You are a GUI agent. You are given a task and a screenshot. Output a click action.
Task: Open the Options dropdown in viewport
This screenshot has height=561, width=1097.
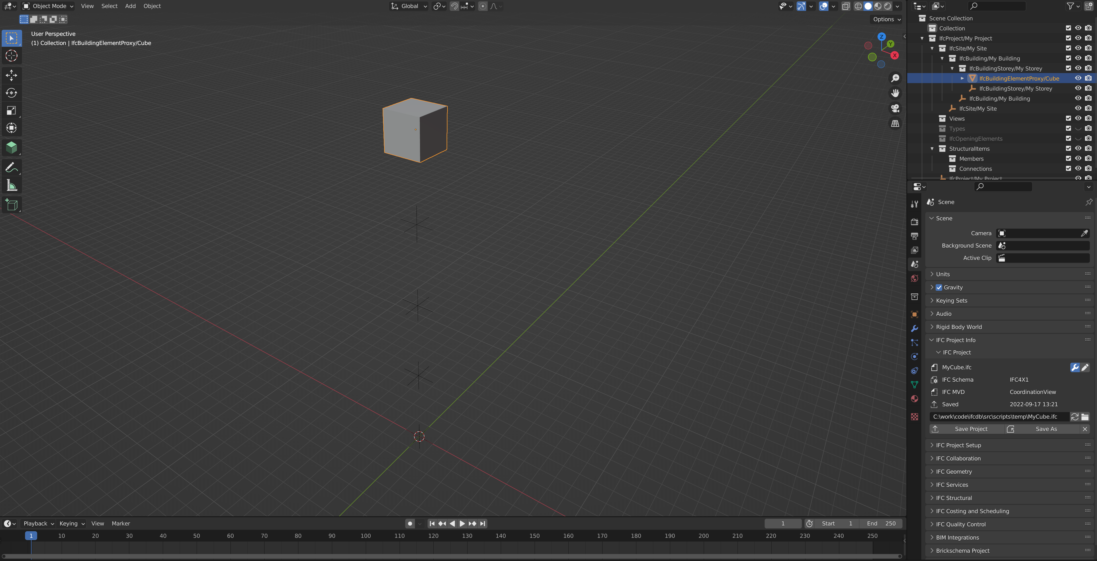coord(887,19)
